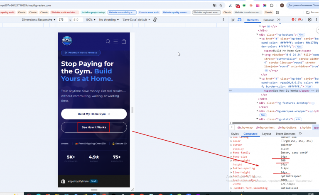This screenshot has height=195, width=319.
Task: Open the Initialize project setup bookmark
Action: [93, 12]
